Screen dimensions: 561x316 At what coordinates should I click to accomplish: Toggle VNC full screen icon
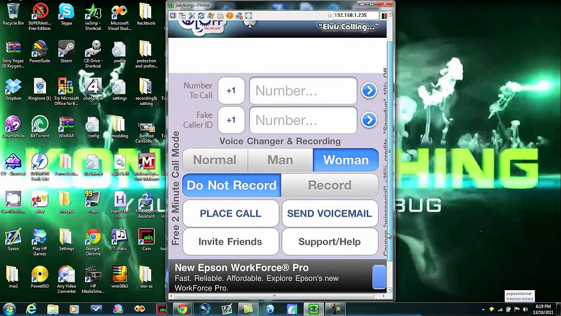(249, 16)
